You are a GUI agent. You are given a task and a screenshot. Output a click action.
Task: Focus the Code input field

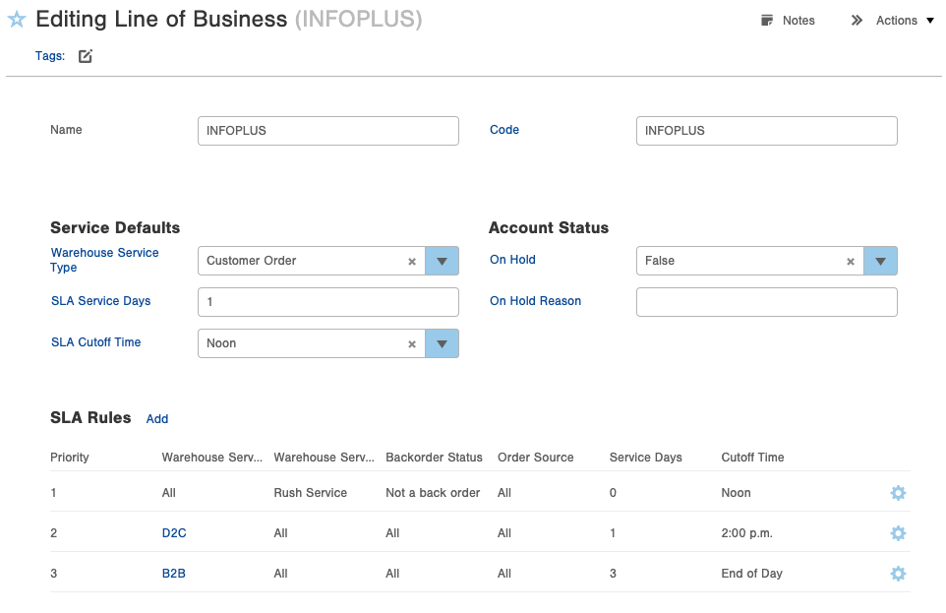[767, 131]
